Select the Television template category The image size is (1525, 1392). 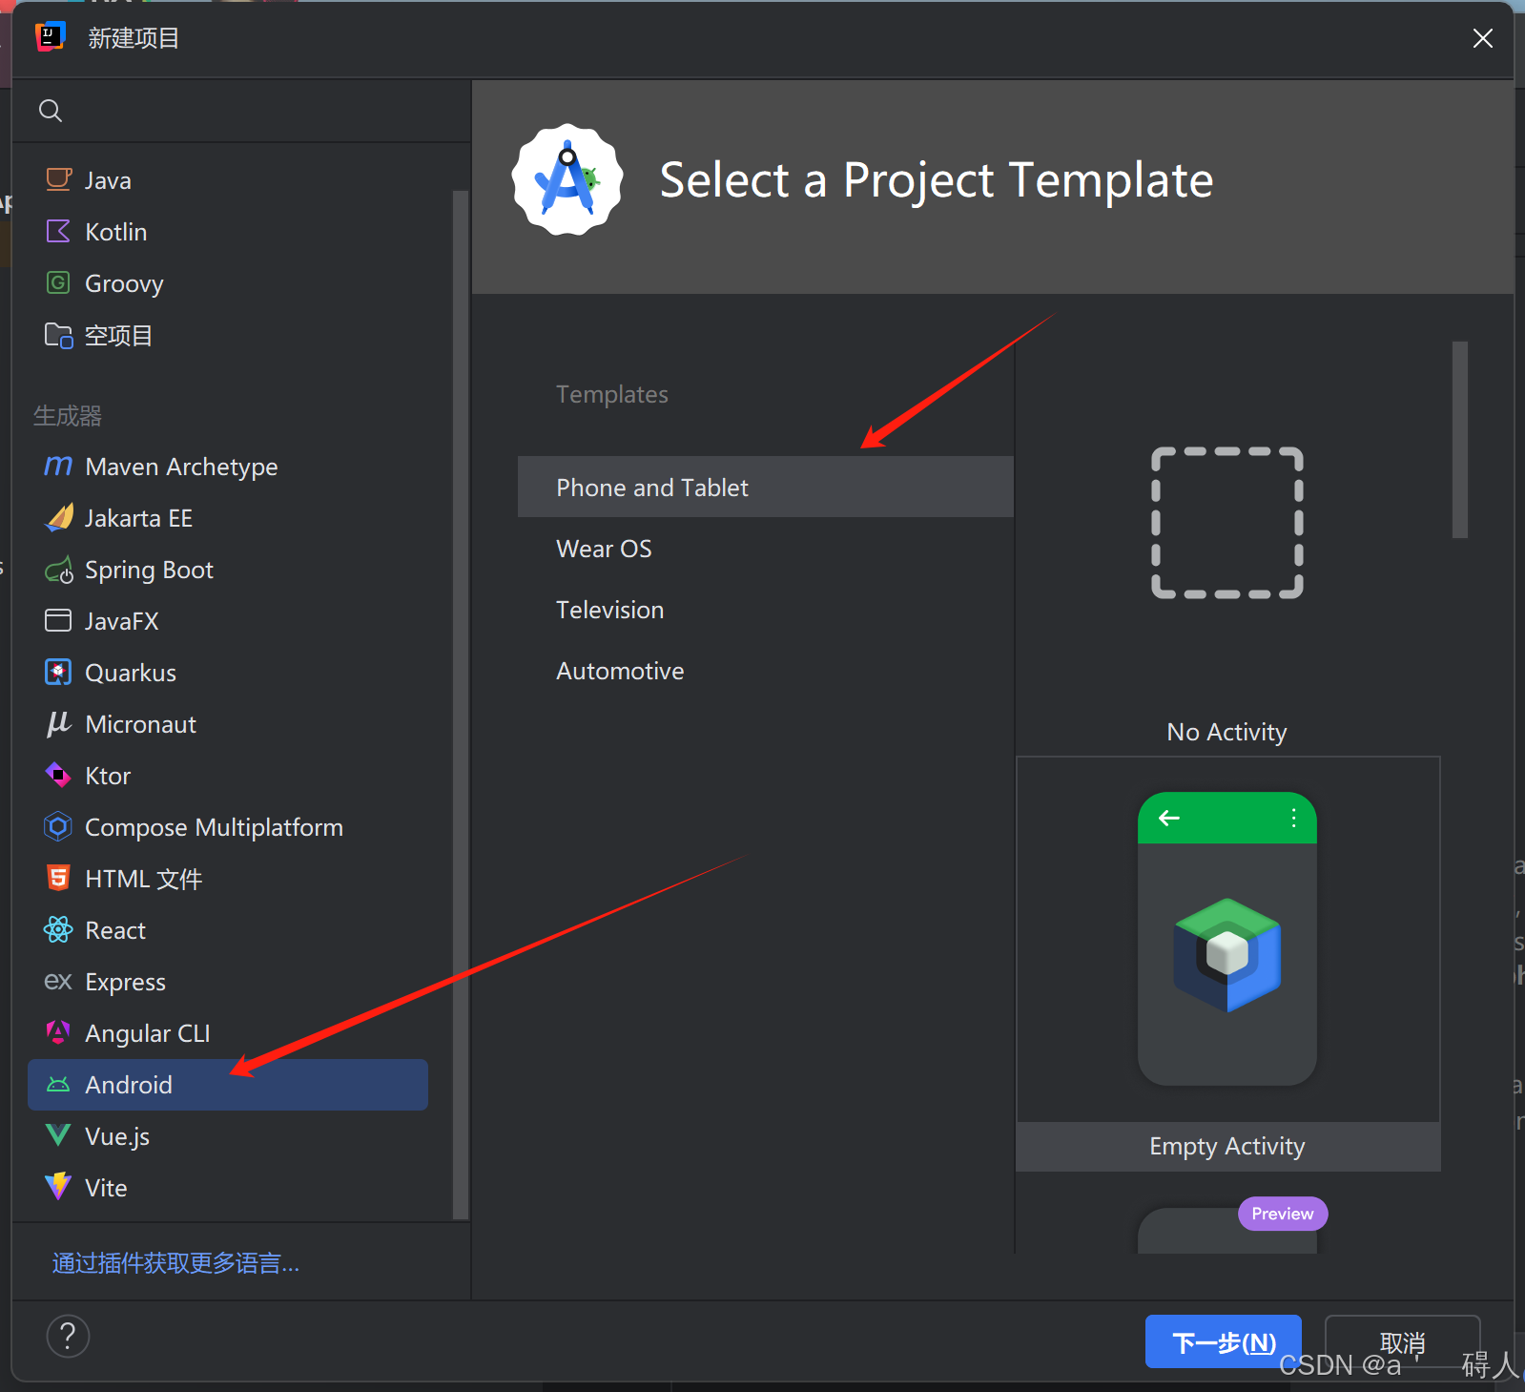[766, 609]
